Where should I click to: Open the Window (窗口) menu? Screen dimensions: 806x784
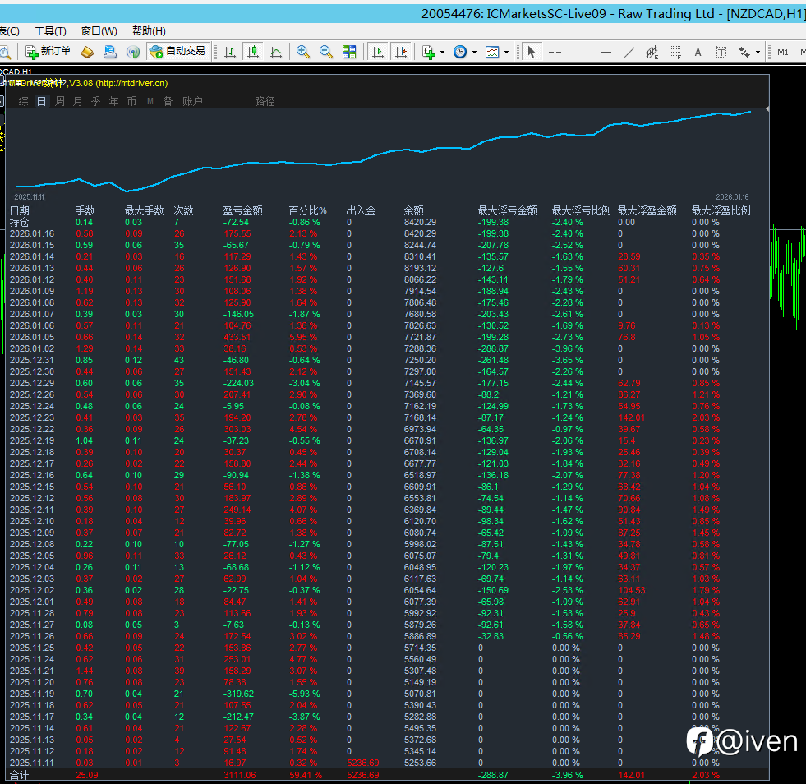[97, 31]
